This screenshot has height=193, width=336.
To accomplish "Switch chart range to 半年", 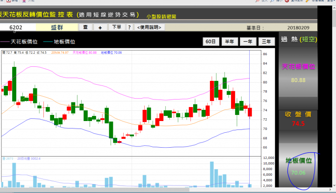I will (230, 42).
